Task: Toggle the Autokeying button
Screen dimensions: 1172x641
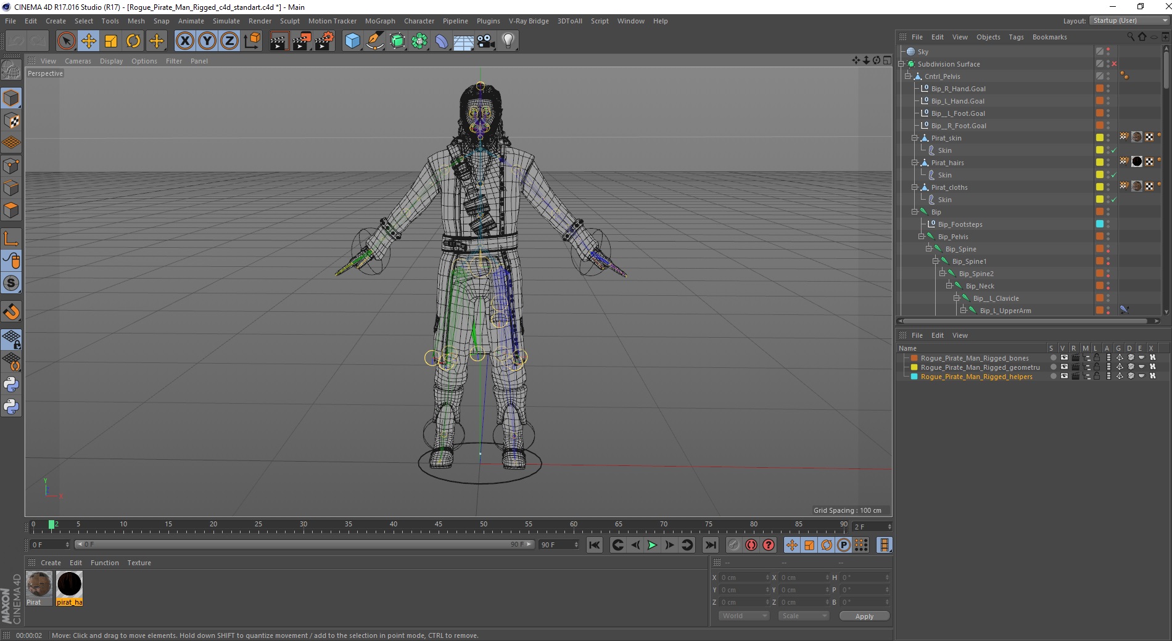Action: pos(751,545)
